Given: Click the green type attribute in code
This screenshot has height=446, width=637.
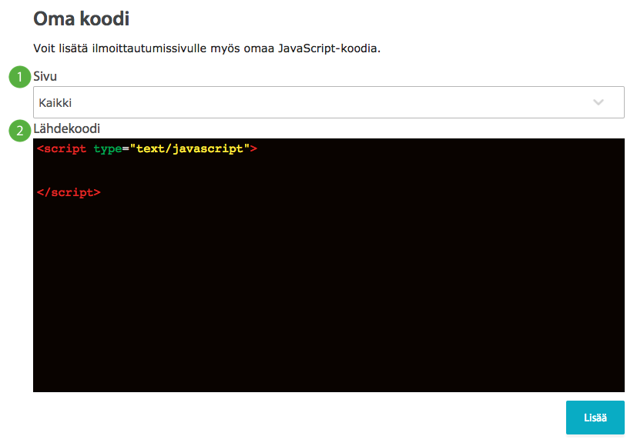Looking at the screenshot, I should (108, 149).
